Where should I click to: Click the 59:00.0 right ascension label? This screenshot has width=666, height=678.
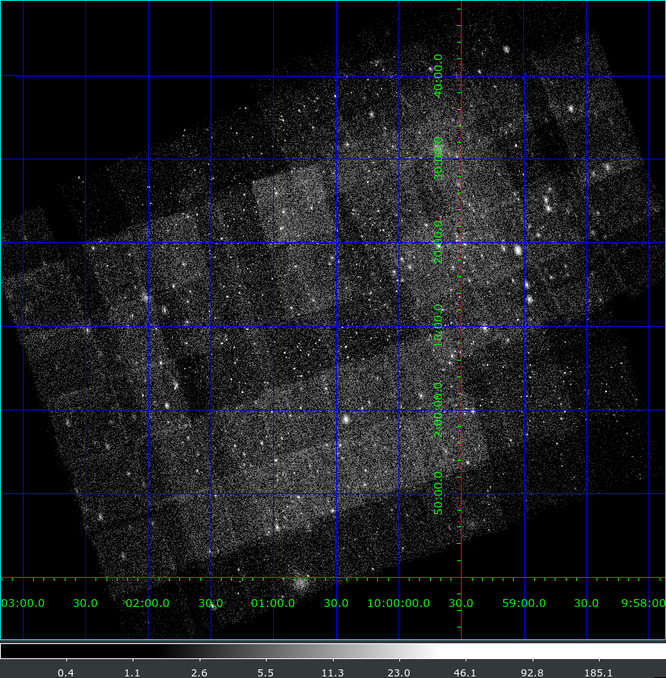pos(524,603)
